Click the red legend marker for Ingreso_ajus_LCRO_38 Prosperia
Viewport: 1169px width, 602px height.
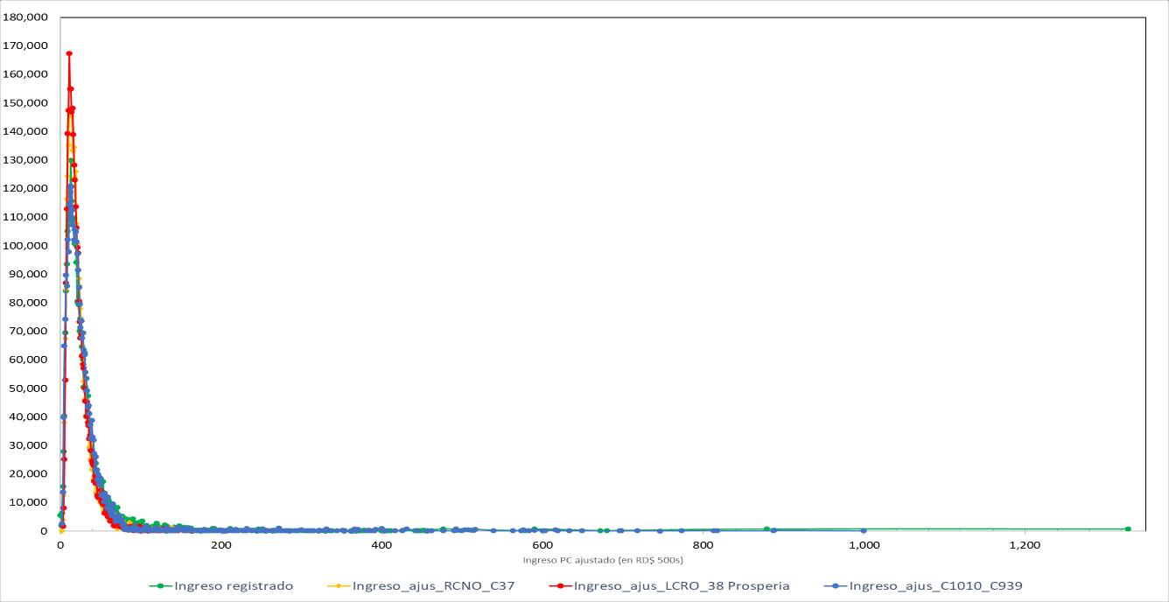click(x=560, y=586)
